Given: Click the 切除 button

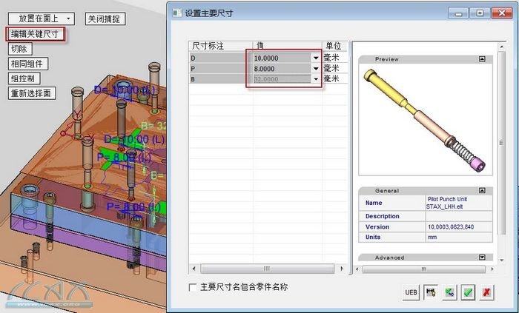Looking at the screenshot, I should pos(19,49).
